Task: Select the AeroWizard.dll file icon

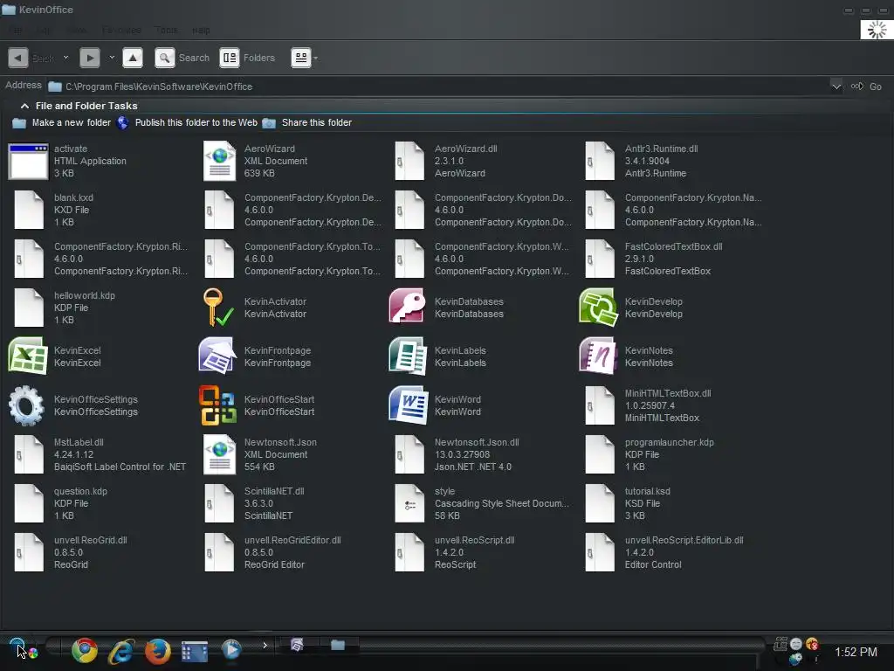Action: tap(409, 161)
